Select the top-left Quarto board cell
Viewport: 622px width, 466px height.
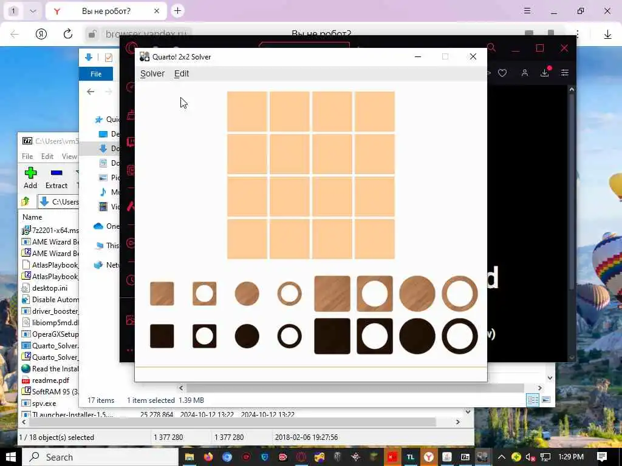point(247,112)
